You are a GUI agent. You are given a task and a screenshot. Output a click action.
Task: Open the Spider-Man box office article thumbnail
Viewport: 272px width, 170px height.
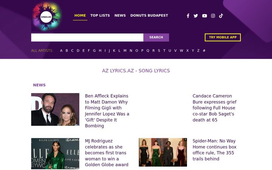(x=163, y=152)
